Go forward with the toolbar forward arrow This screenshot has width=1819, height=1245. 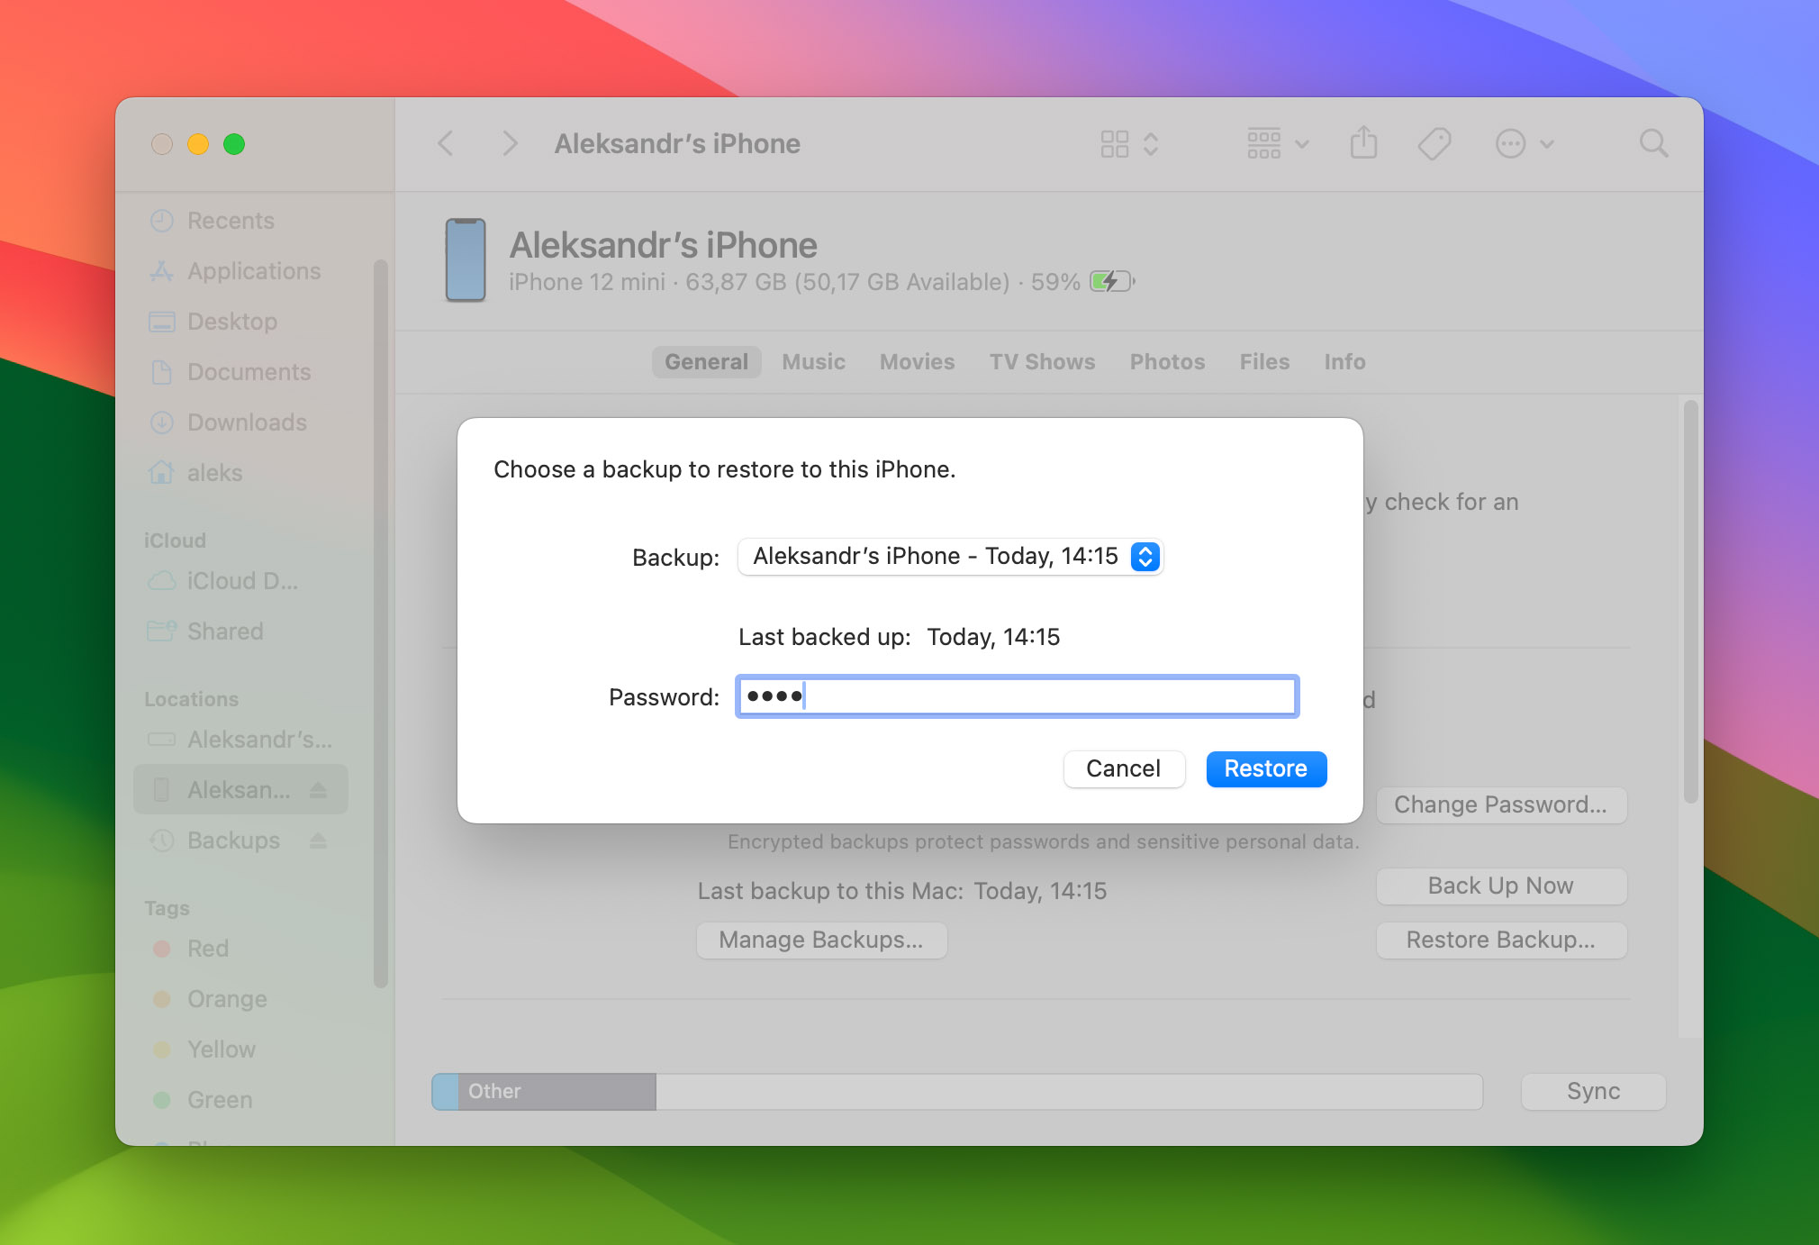(510, 144)
